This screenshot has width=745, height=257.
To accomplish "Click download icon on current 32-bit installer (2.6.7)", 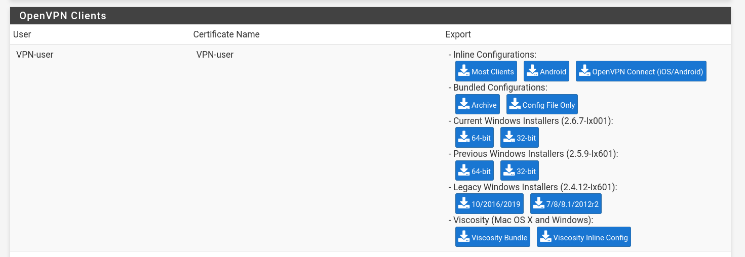I will tap(509, 137).
